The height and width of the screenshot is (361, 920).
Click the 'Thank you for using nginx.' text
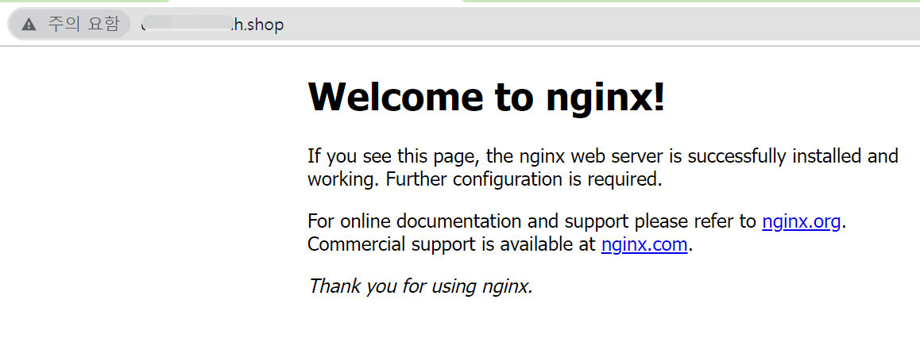[x=421, y=286]
